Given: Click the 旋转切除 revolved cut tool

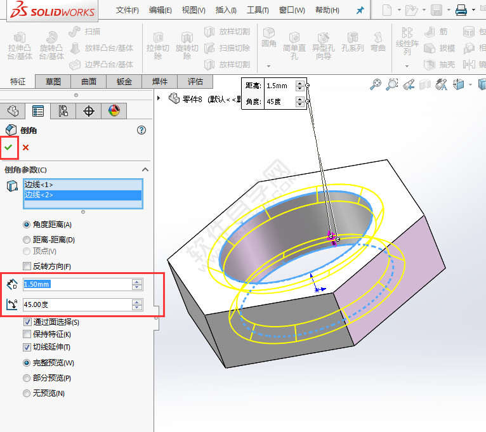Looking at the screenshot, I should [x=187, y=46].
